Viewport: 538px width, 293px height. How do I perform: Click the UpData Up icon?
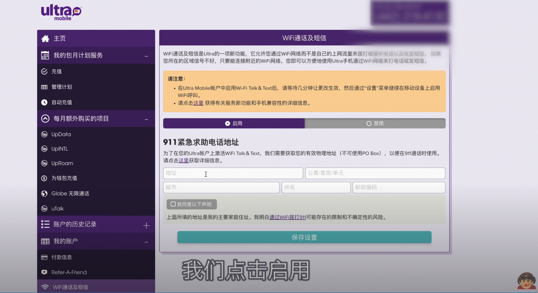[x=44, y=134]
